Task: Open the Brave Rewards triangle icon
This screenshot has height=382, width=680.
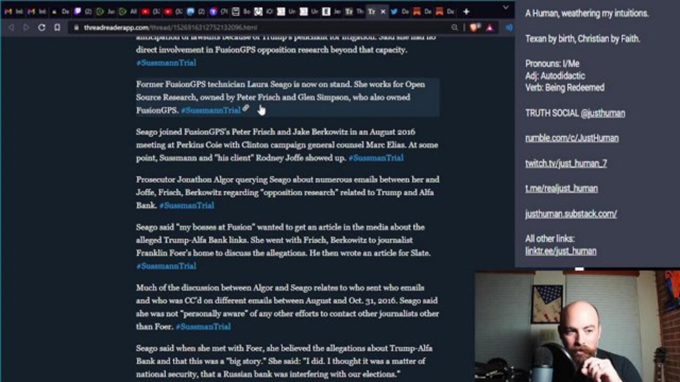Action: pyautogui.click(x=490, y=28)
